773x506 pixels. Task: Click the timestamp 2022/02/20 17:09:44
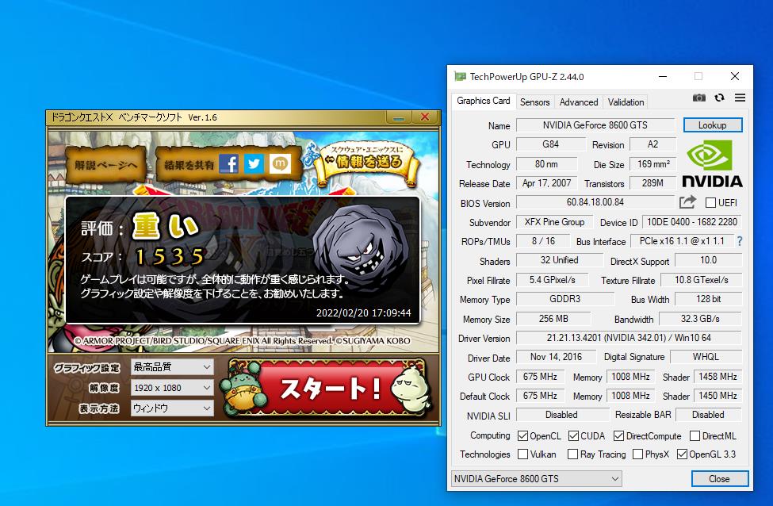pos(363,313)
